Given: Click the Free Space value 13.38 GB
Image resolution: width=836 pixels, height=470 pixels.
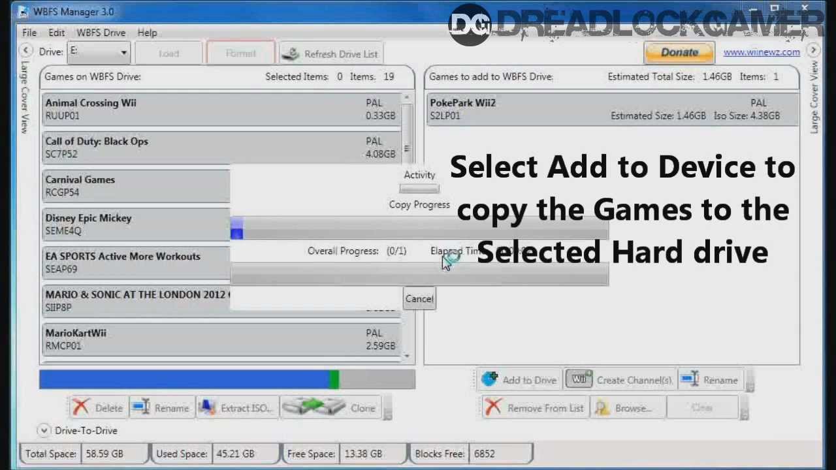Looking at the screenshot, I should point(364,454).
